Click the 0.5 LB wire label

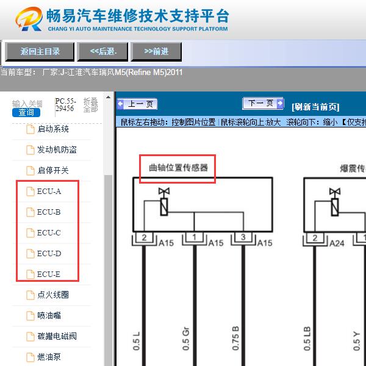click(x=307, y=339)
